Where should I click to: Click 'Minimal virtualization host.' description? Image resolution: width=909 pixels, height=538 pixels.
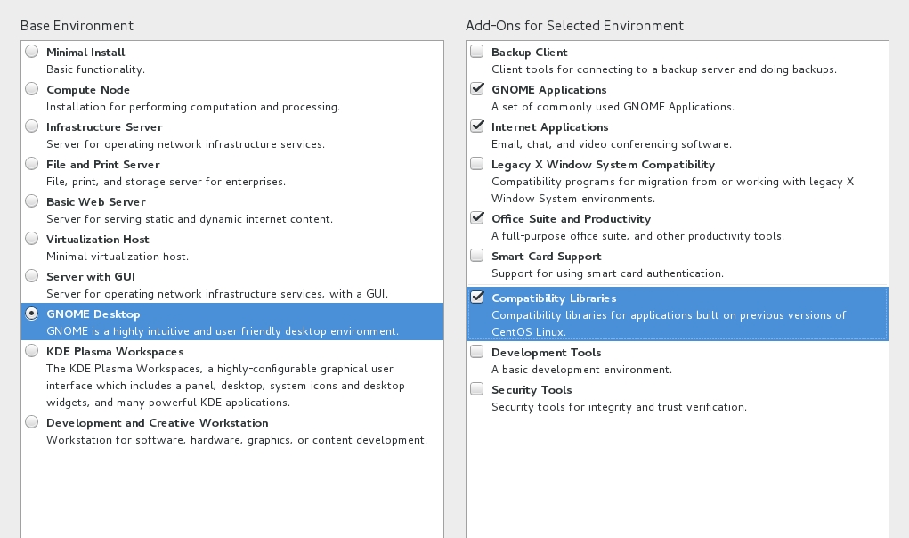(118, 257)
